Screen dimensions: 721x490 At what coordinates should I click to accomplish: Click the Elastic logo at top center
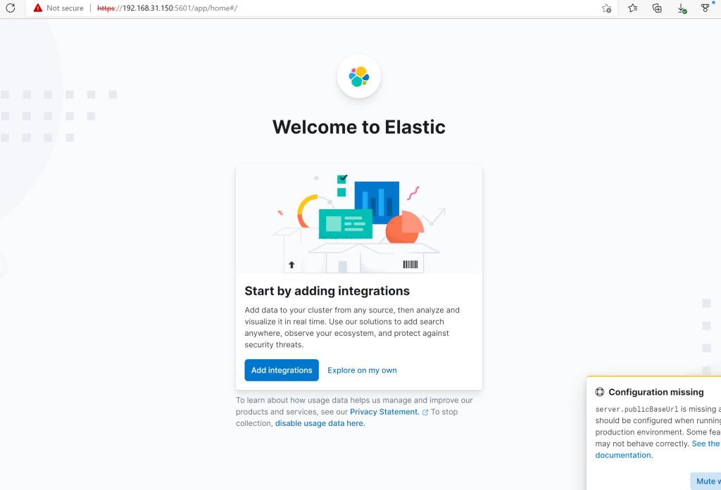click(x=359, y=76)
